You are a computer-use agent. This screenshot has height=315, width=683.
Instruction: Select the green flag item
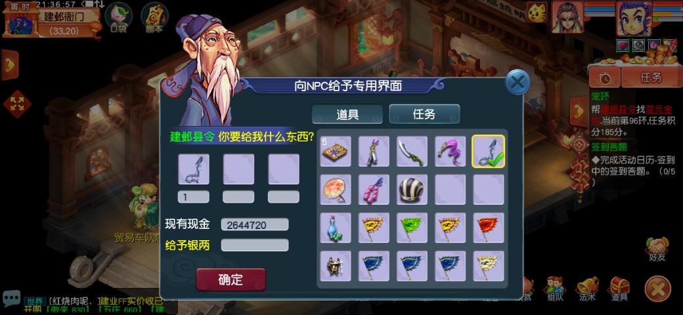pos(412,228)
